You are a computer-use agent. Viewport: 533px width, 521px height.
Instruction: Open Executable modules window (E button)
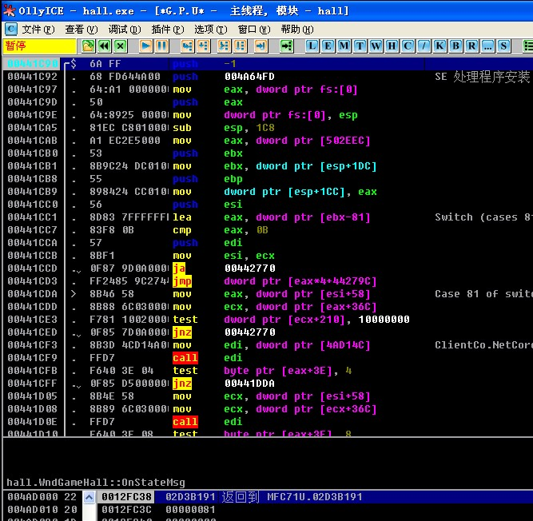point(328,46)
